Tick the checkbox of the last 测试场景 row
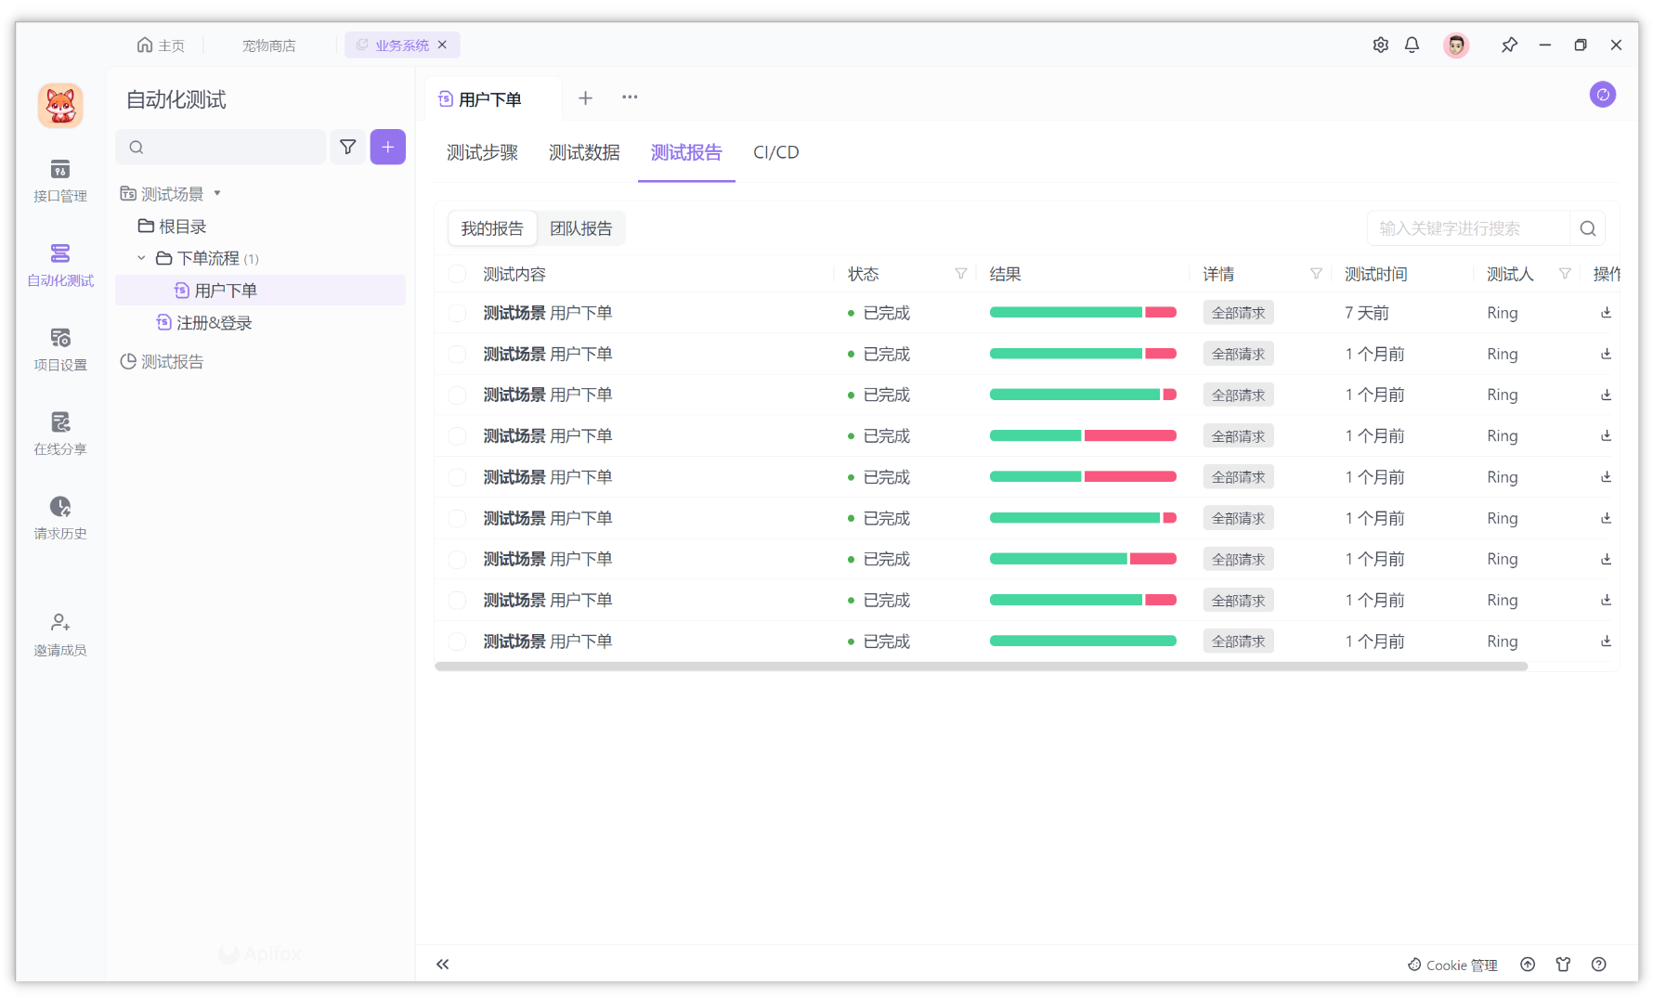This screenshot has height=998, width=1653. 456,641
